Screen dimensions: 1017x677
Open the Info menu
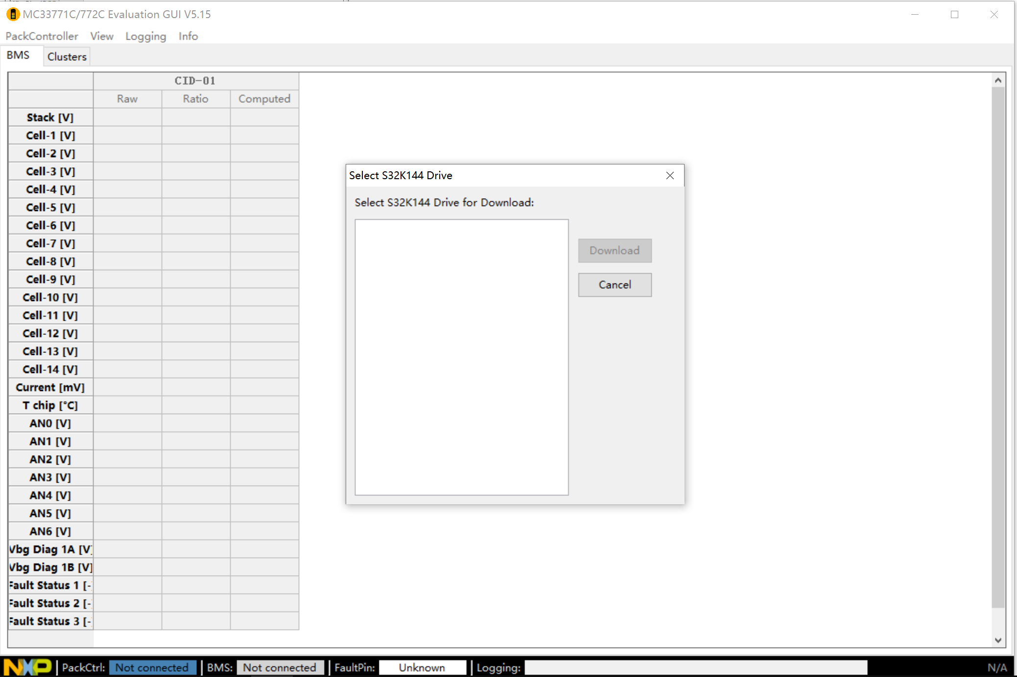pos(188,36)
